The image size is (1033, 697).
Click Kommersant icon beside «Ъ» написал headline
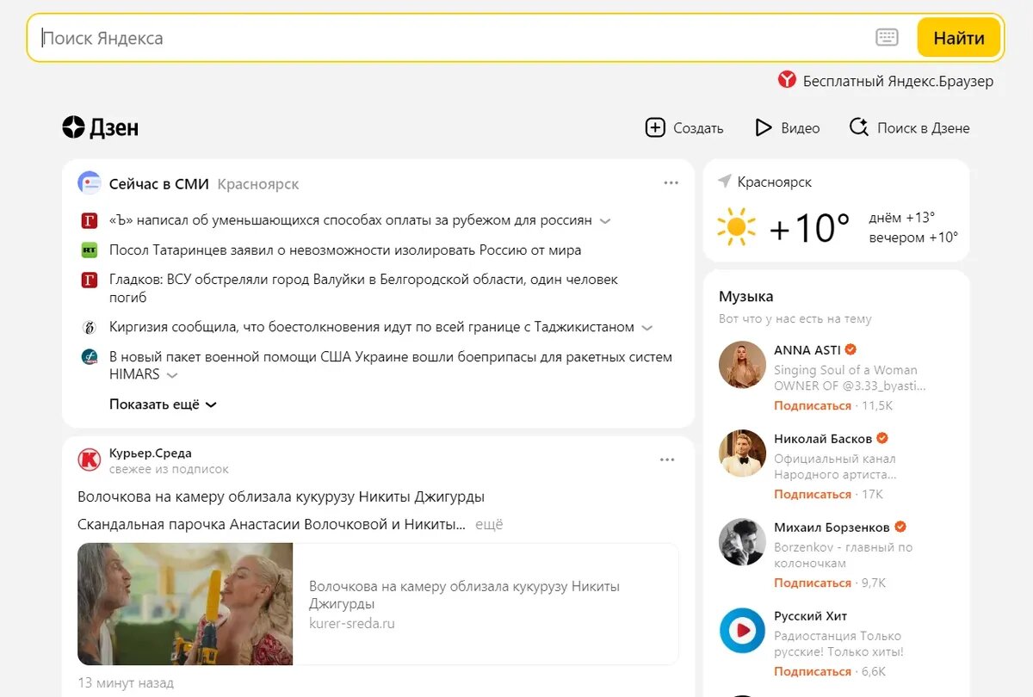click(90, 220)
